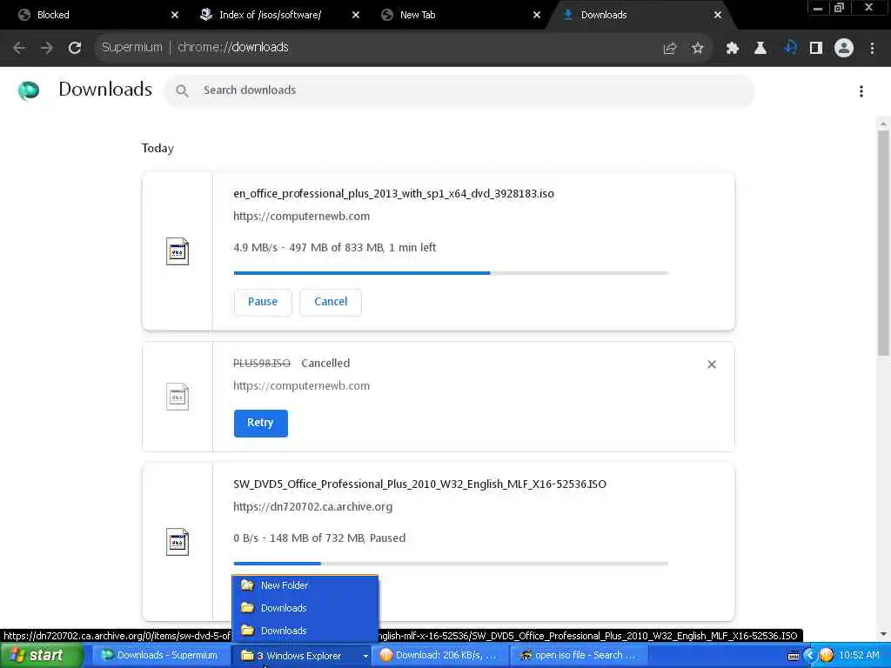Close the Index of /isos/software/ tab
The height and width of the screenshot is (668, 891).
pyautogui.click(x=356, y=15)
